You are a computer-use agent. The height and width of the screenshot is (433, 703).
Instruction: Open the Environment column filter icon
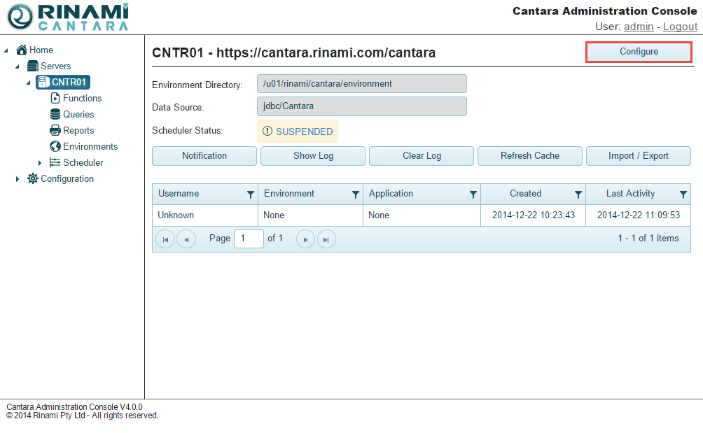[356, 194]
